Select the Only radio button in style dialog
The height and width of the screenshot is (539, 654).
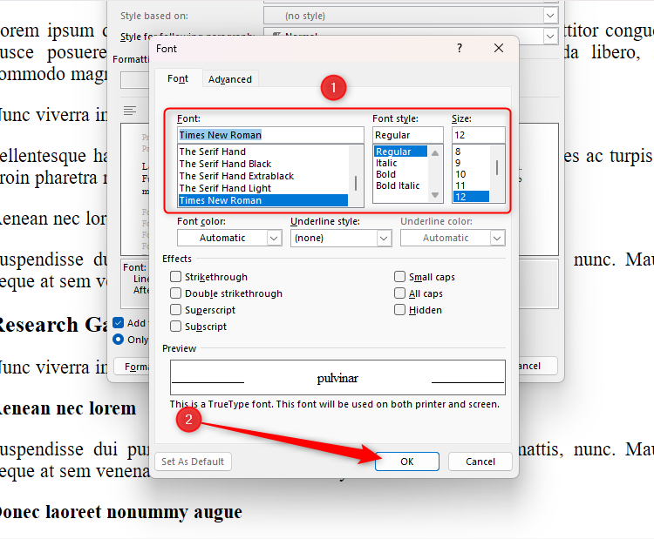click(119, 340)
